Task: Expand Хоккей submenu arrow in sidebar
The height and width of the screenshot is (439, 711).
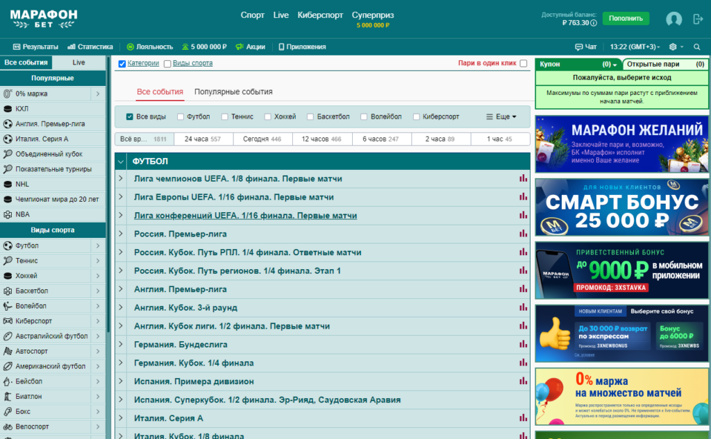Action: tap(98, 276)
